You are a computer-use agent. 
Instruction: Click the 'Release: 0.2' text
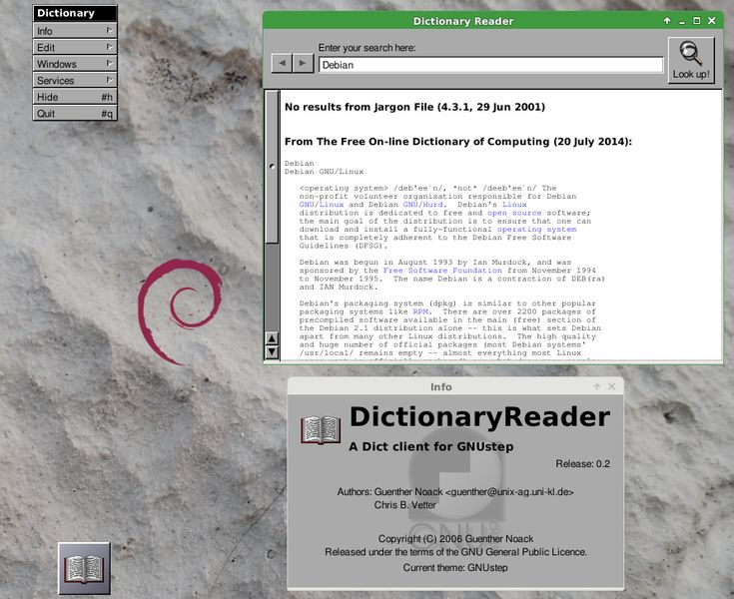coord(582,464)
